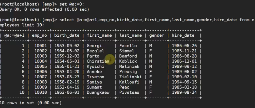Click the 'set @a:=0;' command text
Image resolution: width=255 pixels, height=108 pixels.
[x=72, y=4]
